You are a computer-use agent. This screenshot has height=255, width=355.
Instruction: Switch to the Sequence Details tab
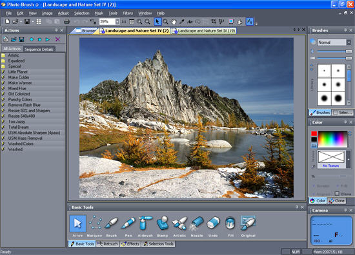(39, 49)
